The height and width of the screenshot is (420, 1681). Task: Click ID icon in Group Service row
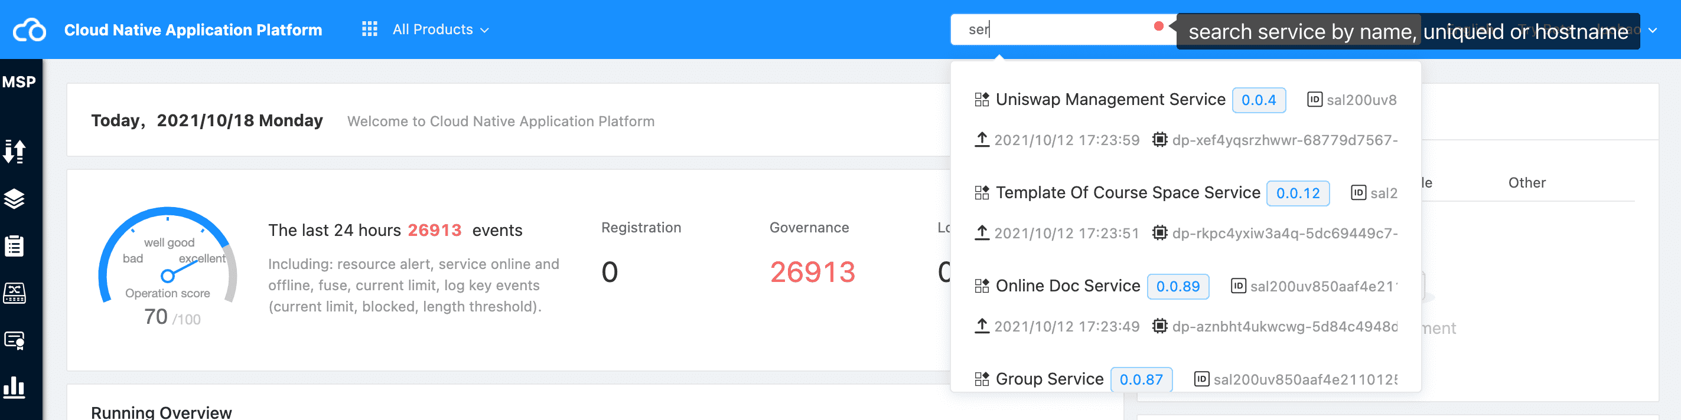1201,379
